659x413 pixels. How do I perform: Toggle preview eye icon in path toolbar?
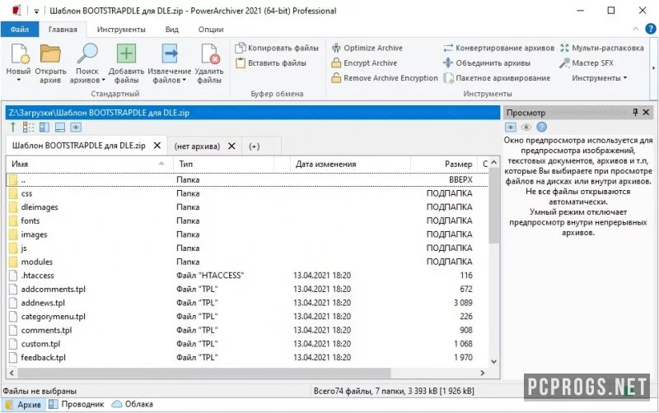tap(76, 127)
